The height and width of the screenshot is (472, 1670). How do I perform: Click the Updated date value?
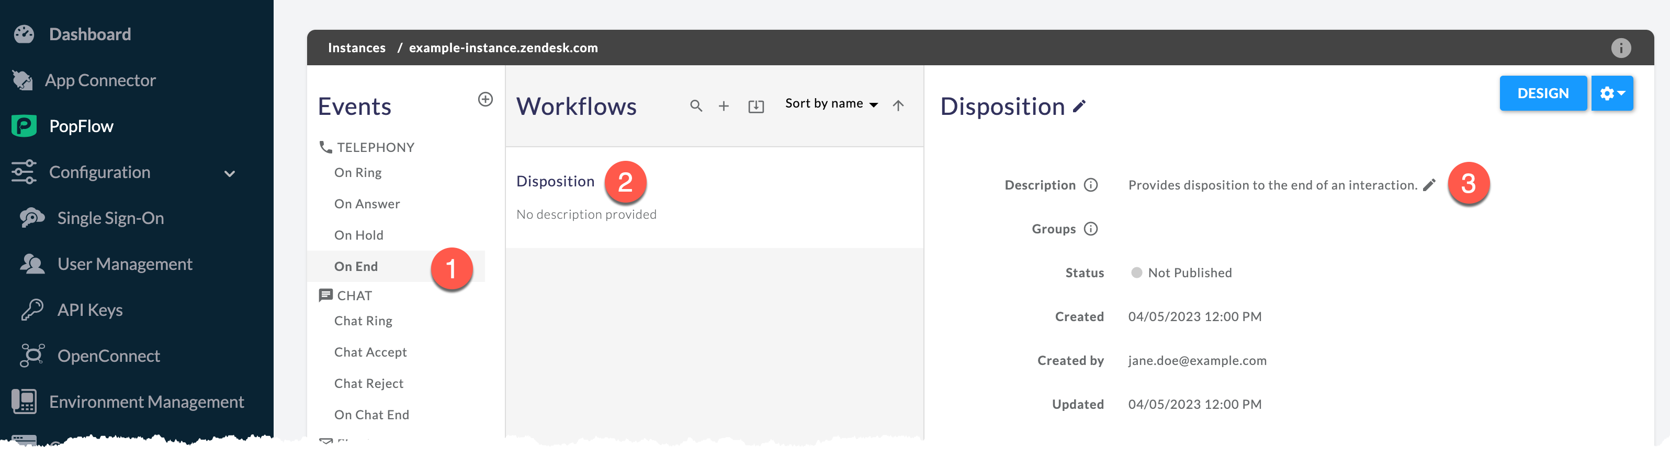1195,405
